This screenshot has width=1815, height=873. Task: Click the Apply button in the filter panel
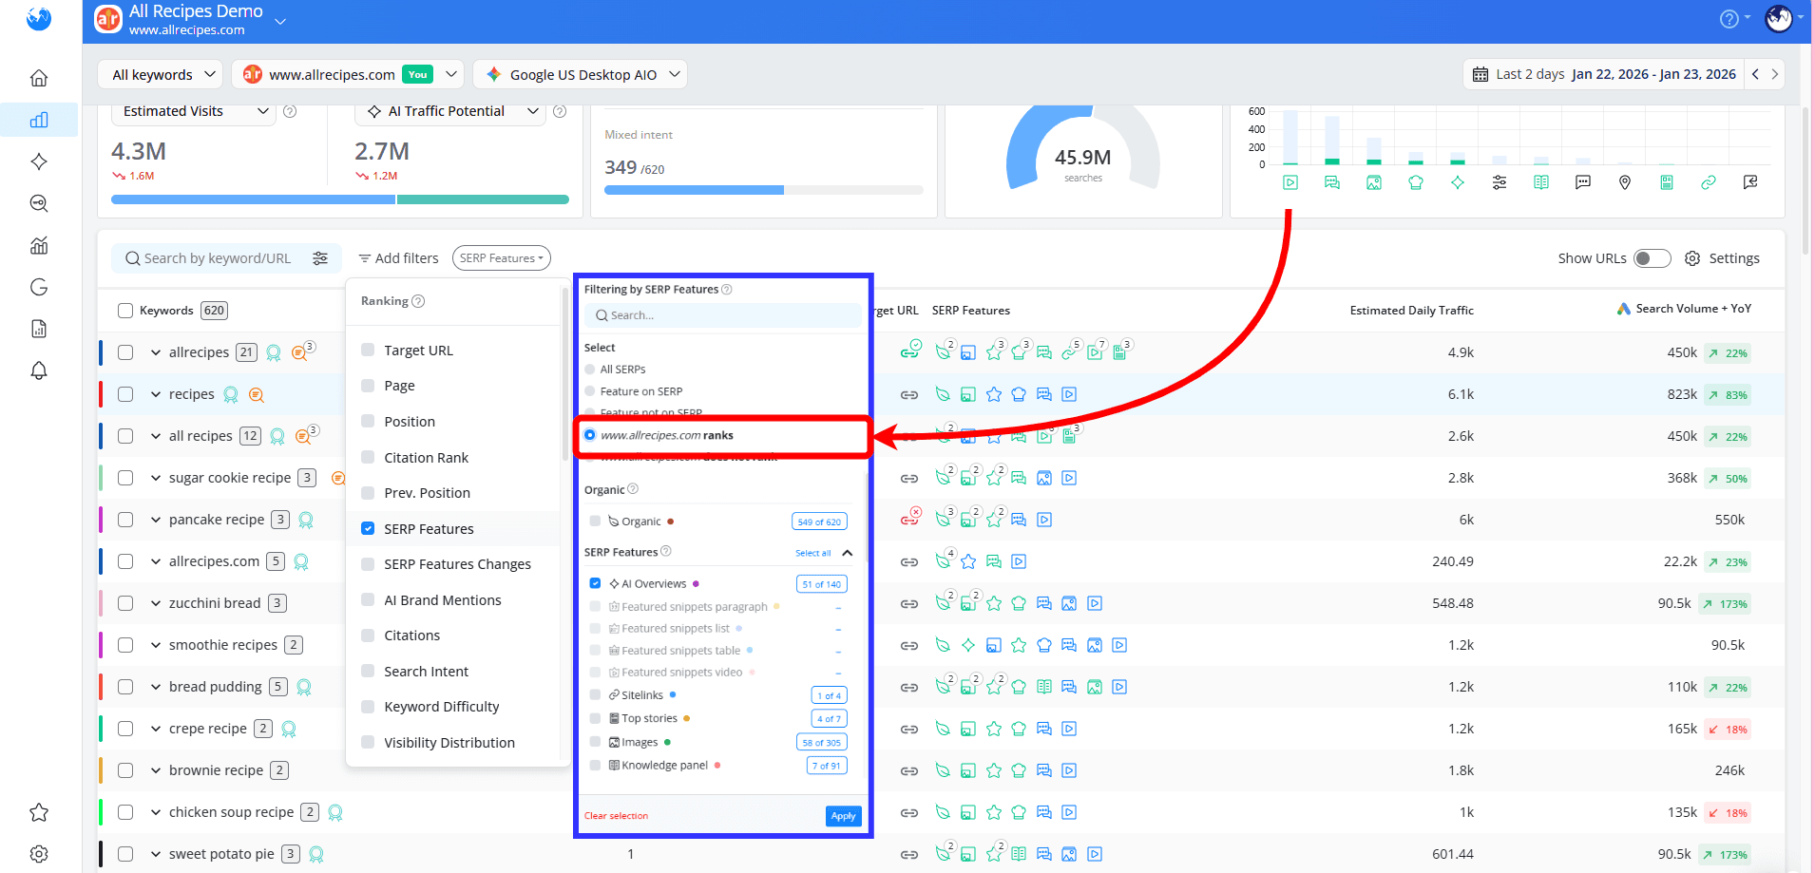843,815
